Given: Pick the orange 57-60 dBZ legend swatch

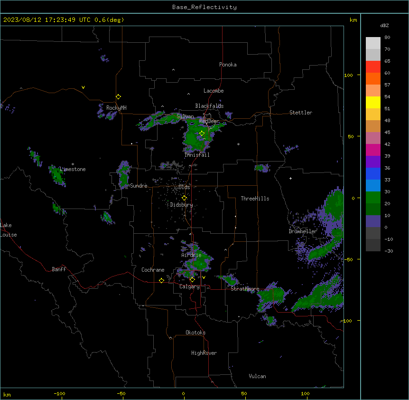Looking at the screenshot, I should (373, 78).
